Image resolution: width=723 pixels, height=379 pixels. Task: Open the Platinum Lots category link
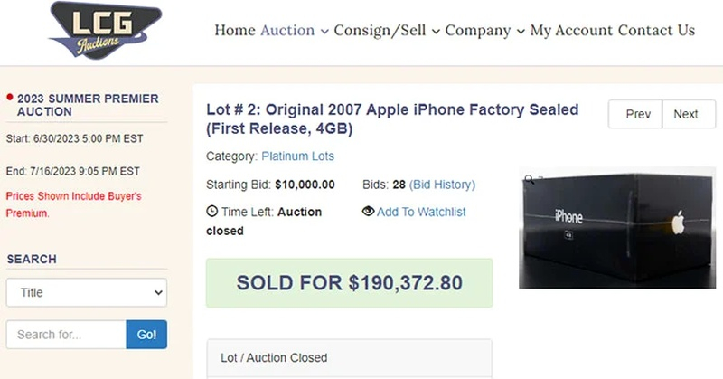tap(297, 156)
